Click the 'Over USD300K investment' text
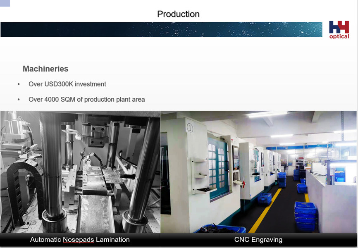358x248 pixels. (67, 84)
